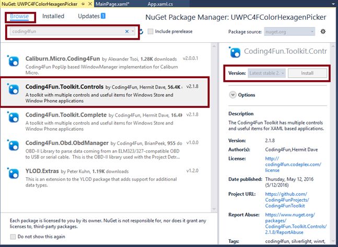This screenshot has width=338, height=247.
Task: Click the v2.0.0.1 version label
Action: click(190, 58)
